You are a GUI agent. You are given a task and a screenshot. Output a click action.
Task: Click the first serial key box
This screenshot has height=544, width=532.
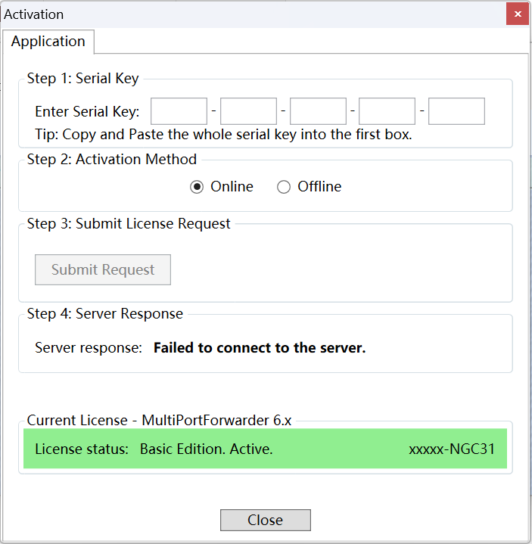click(179, 111)
